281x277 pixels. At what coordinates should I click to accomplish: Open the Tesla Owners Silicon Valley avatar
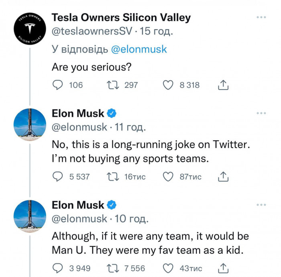coord(30,29)
